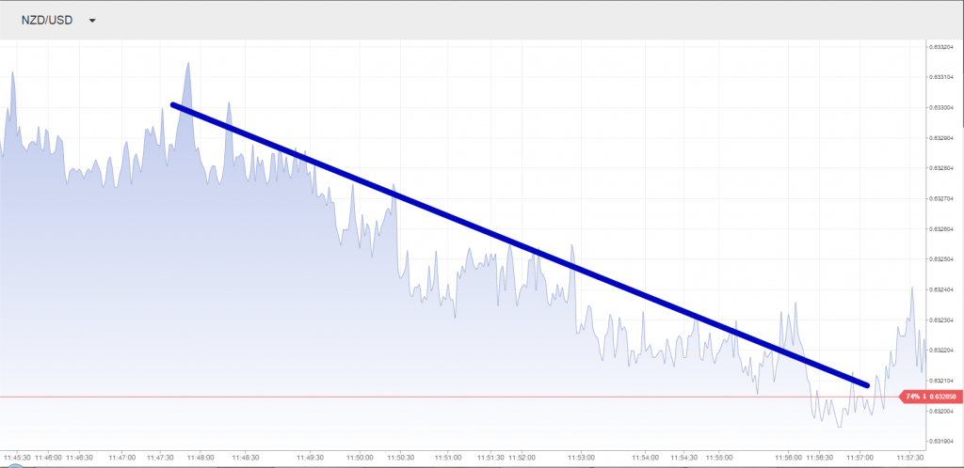Open the NZD/USD currency pair dropdown arrow
The height and width of the screenshot is (468, 964).
click(92, 20)
